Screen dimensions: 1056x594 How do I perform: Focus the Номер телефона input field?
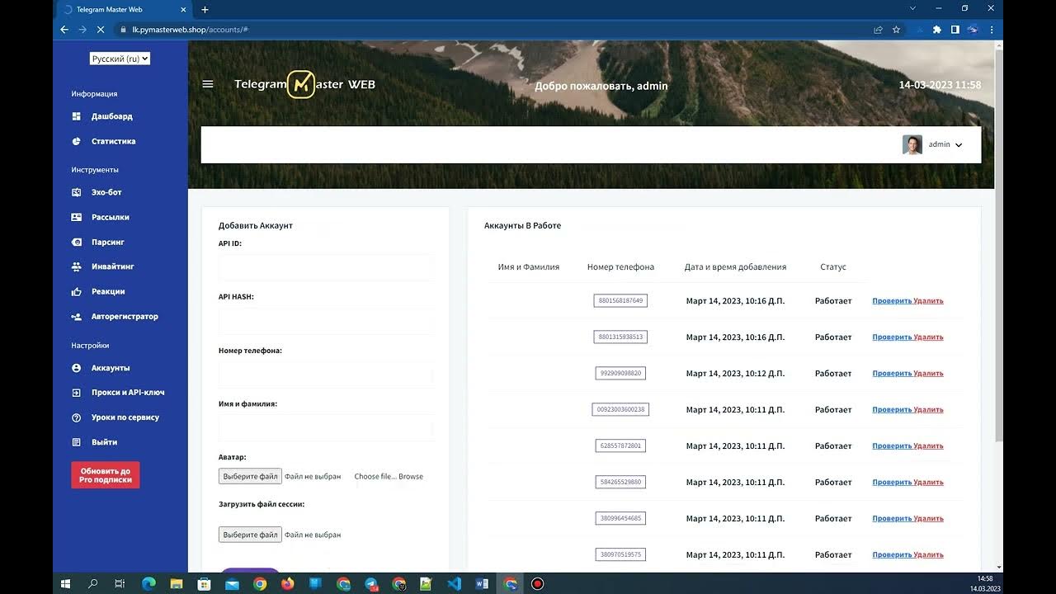point(326,375)
